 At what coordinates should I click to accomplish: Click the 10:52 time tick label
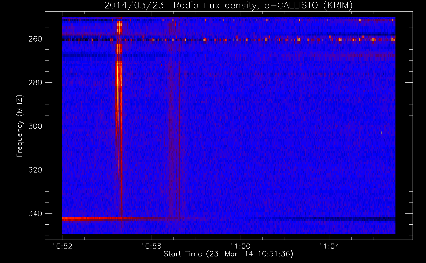[62, 246]
